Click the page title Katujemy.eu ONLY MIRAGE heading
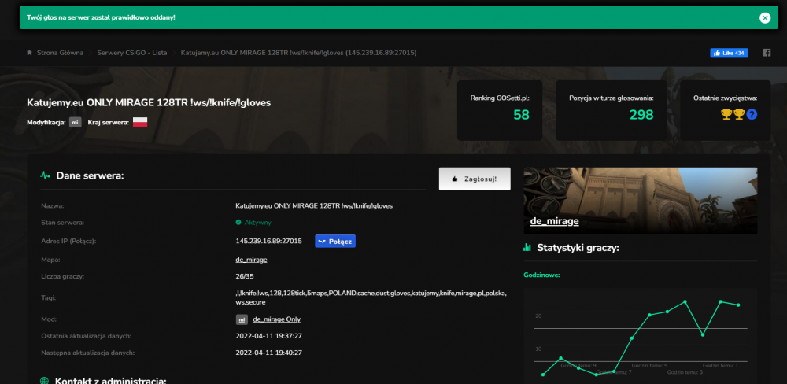This screenshot has height=384, width=787. pos(149,103)
